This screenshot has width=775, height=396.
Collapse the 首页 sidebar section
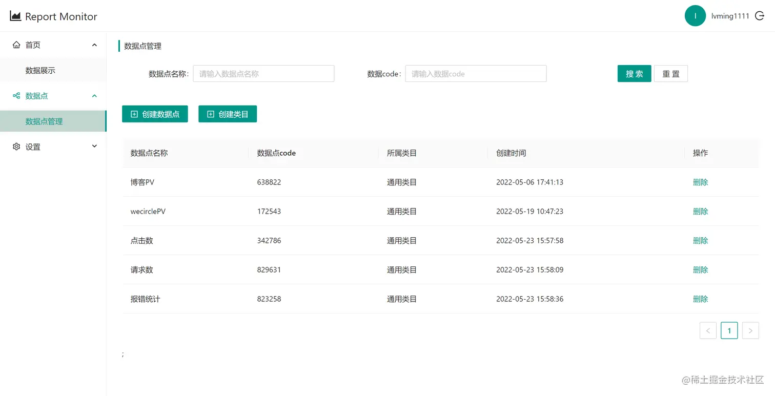click(x=94, y=45)
